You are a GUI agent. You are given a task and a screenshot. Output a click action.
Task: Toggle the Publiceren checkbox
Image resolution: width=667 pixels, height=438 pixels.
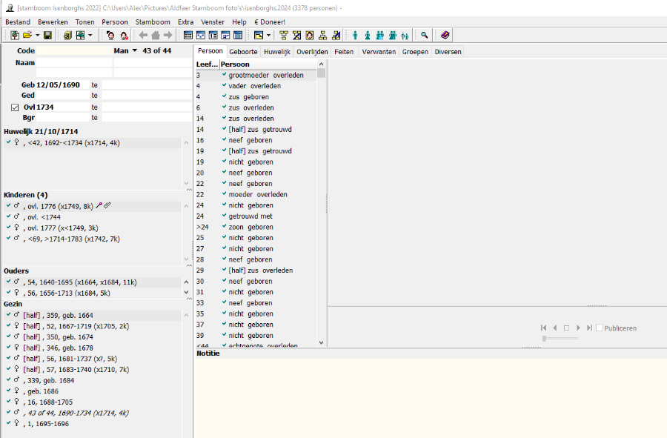(x=600, y=328)
